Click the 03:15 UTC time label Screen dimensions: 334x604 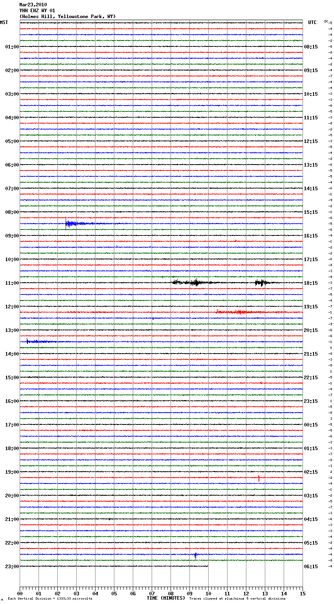click(x=311, y=496)
